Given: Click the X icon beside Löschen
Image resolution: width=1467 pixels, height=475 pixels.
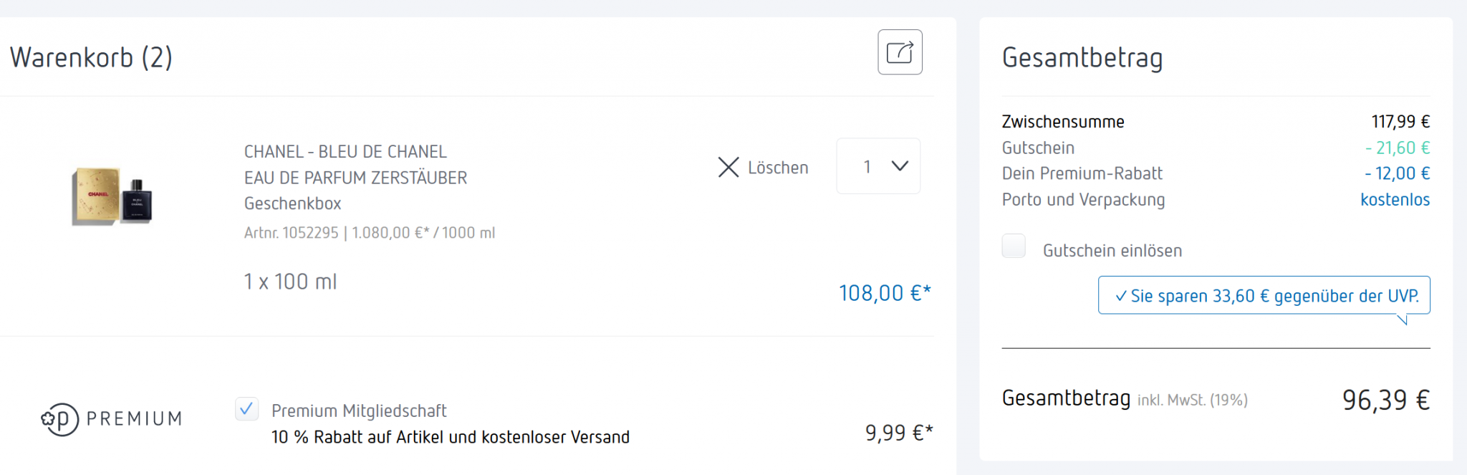Looking at the screenshot, I should (x=728, y=168).
